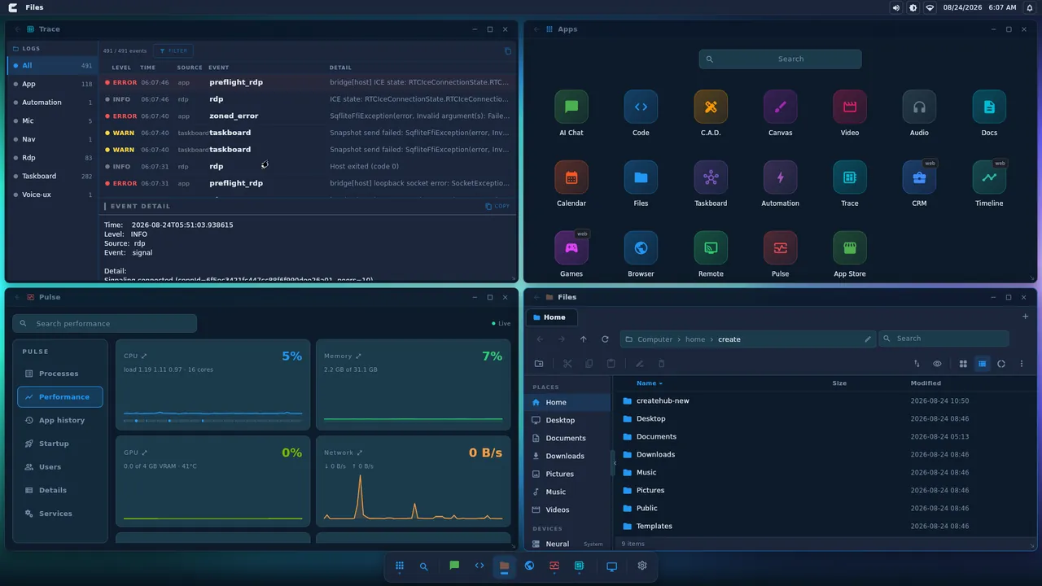
Task: Open the C.A.D. app icon
Action: [711, 107]
